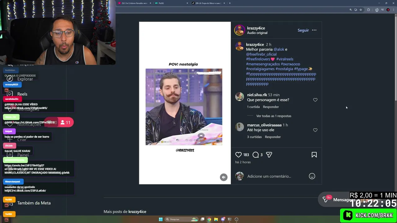Open the @freefirebr_oficial mention
The height and width of the screenshot is (223, 397).
pos(261,54)
